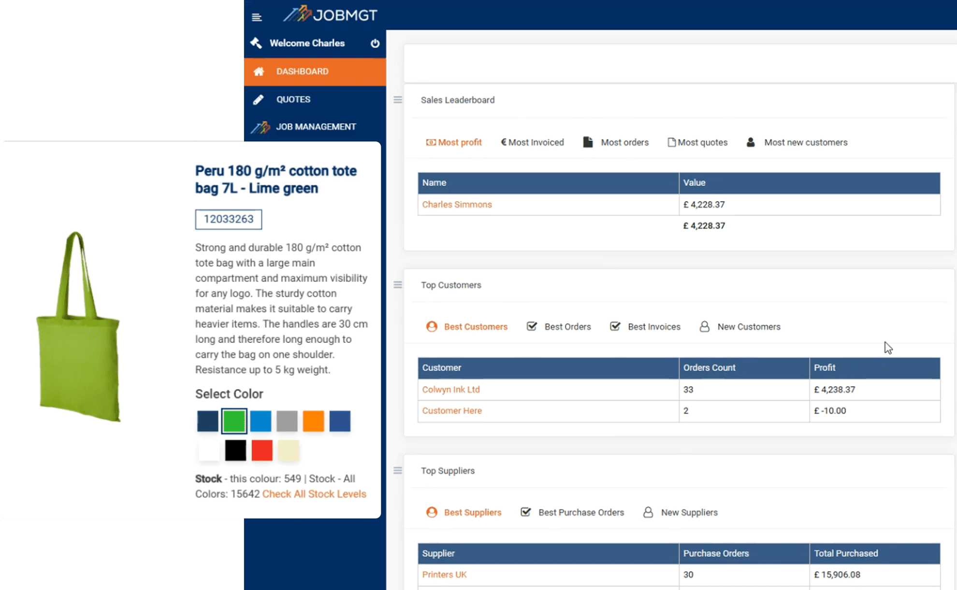
Task: Open Colwyn Ink Ltd customer link
Action: (x=450, y=390)
